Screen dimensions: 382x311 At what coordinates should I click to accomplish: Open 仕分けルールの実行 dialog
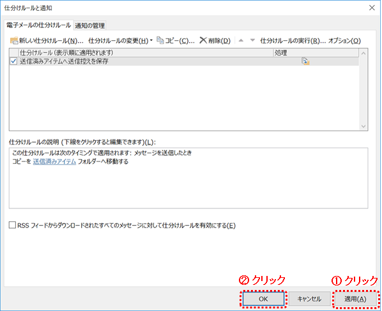[x=293, y=41]
